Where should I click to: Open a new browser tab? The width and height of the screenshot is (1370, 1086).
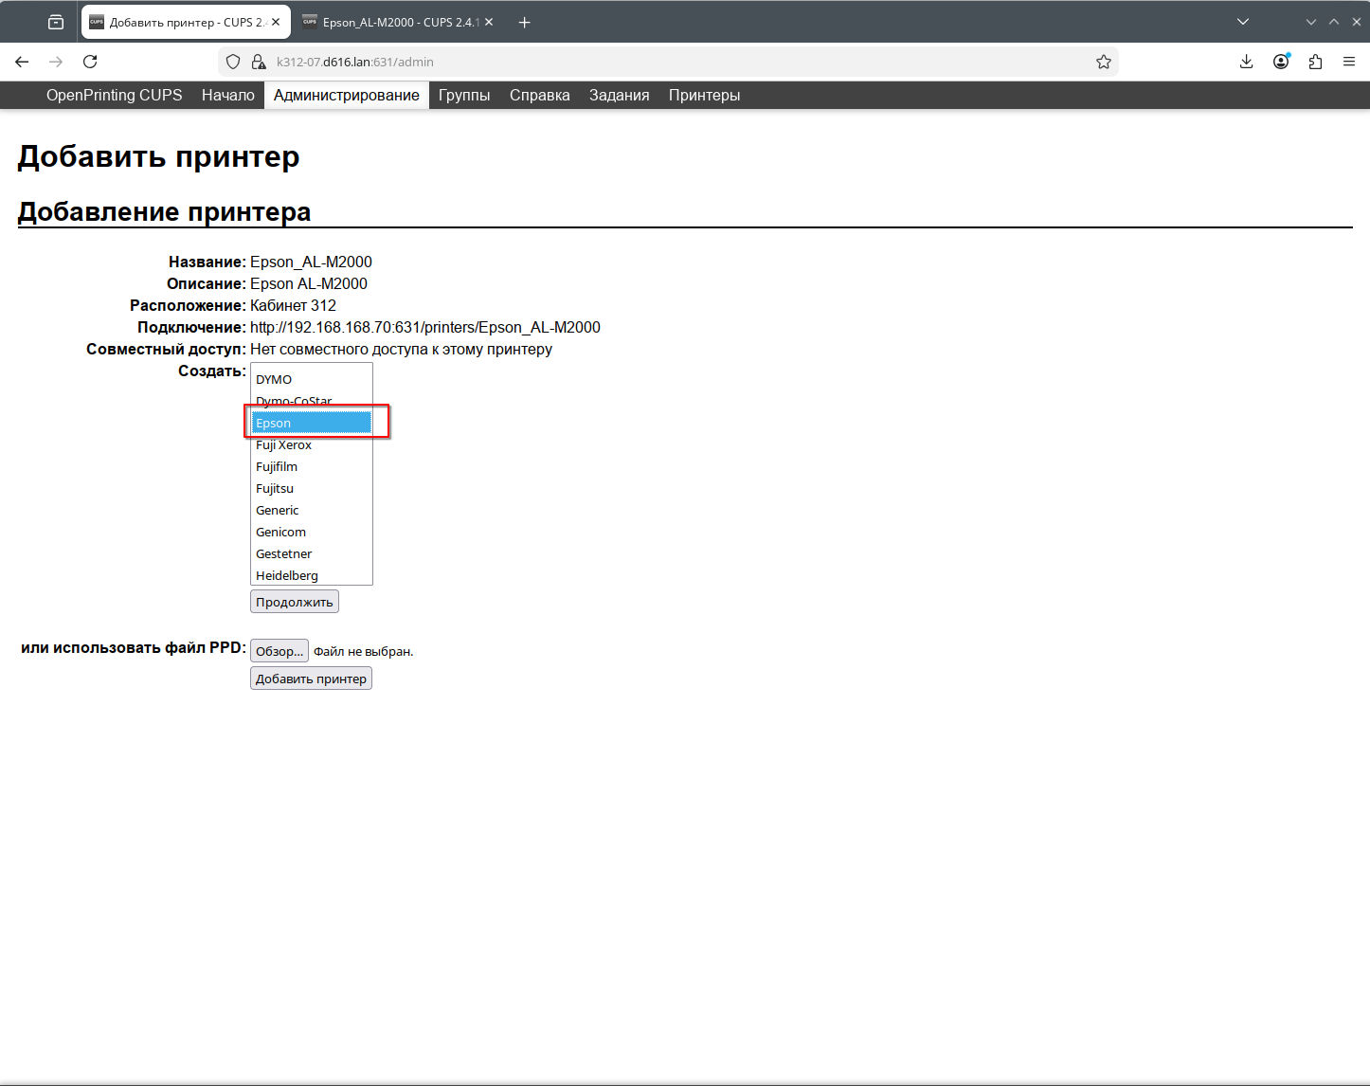pos(524,22)
